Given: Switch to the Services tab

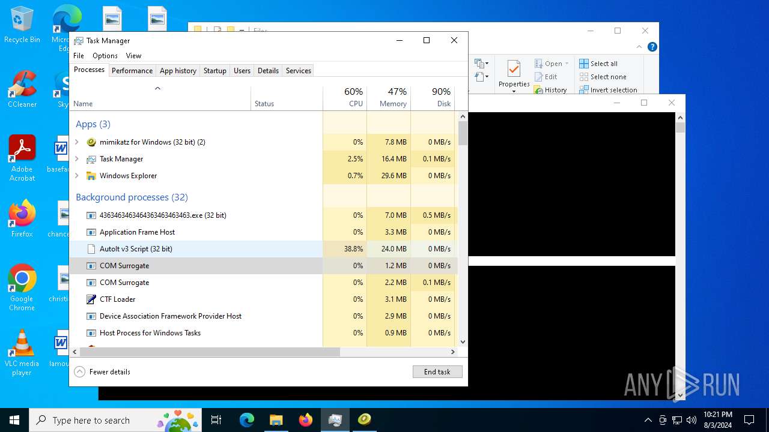Looking at the screenshot, I should [298, 71].
